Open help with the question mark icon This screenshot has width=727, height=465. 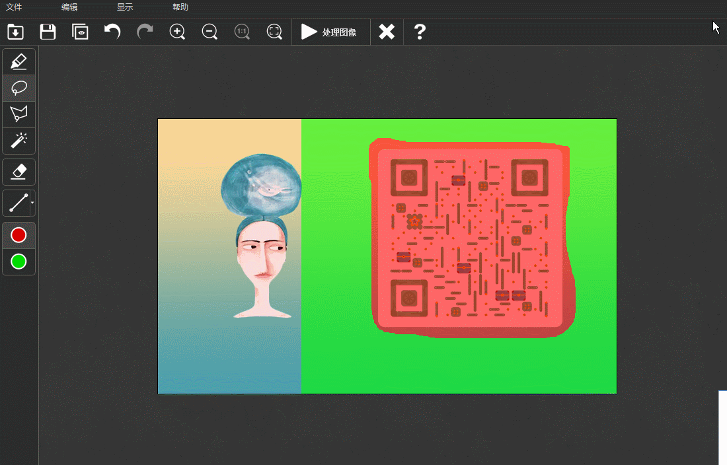click(x=420, y=32)
